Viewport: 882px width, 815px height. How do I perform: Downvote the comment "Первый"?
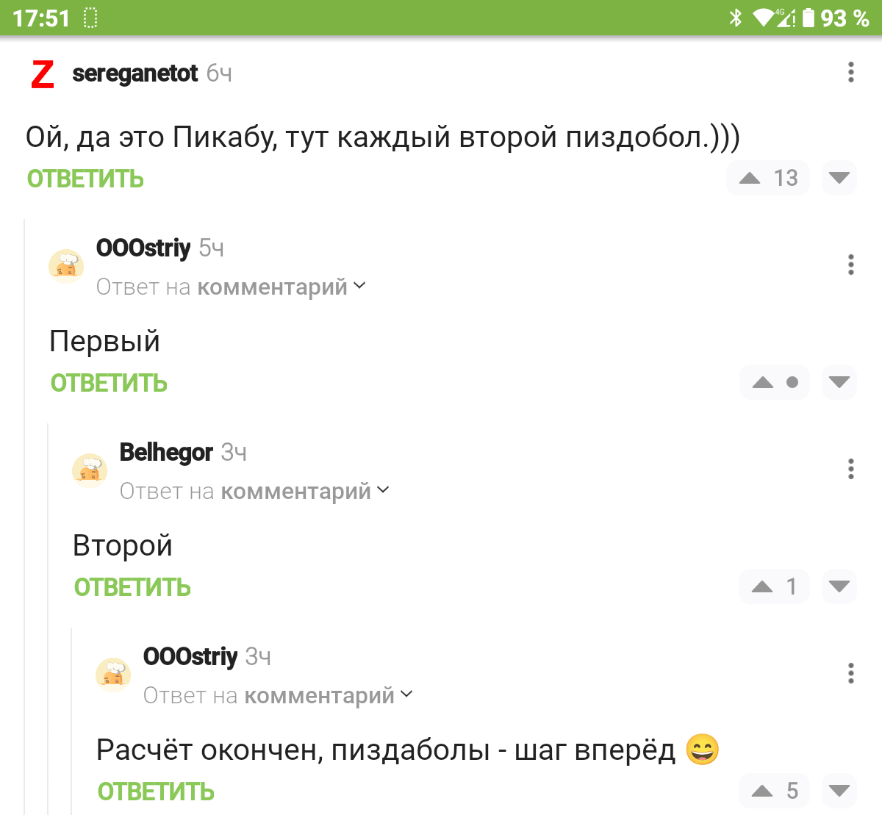839,382
